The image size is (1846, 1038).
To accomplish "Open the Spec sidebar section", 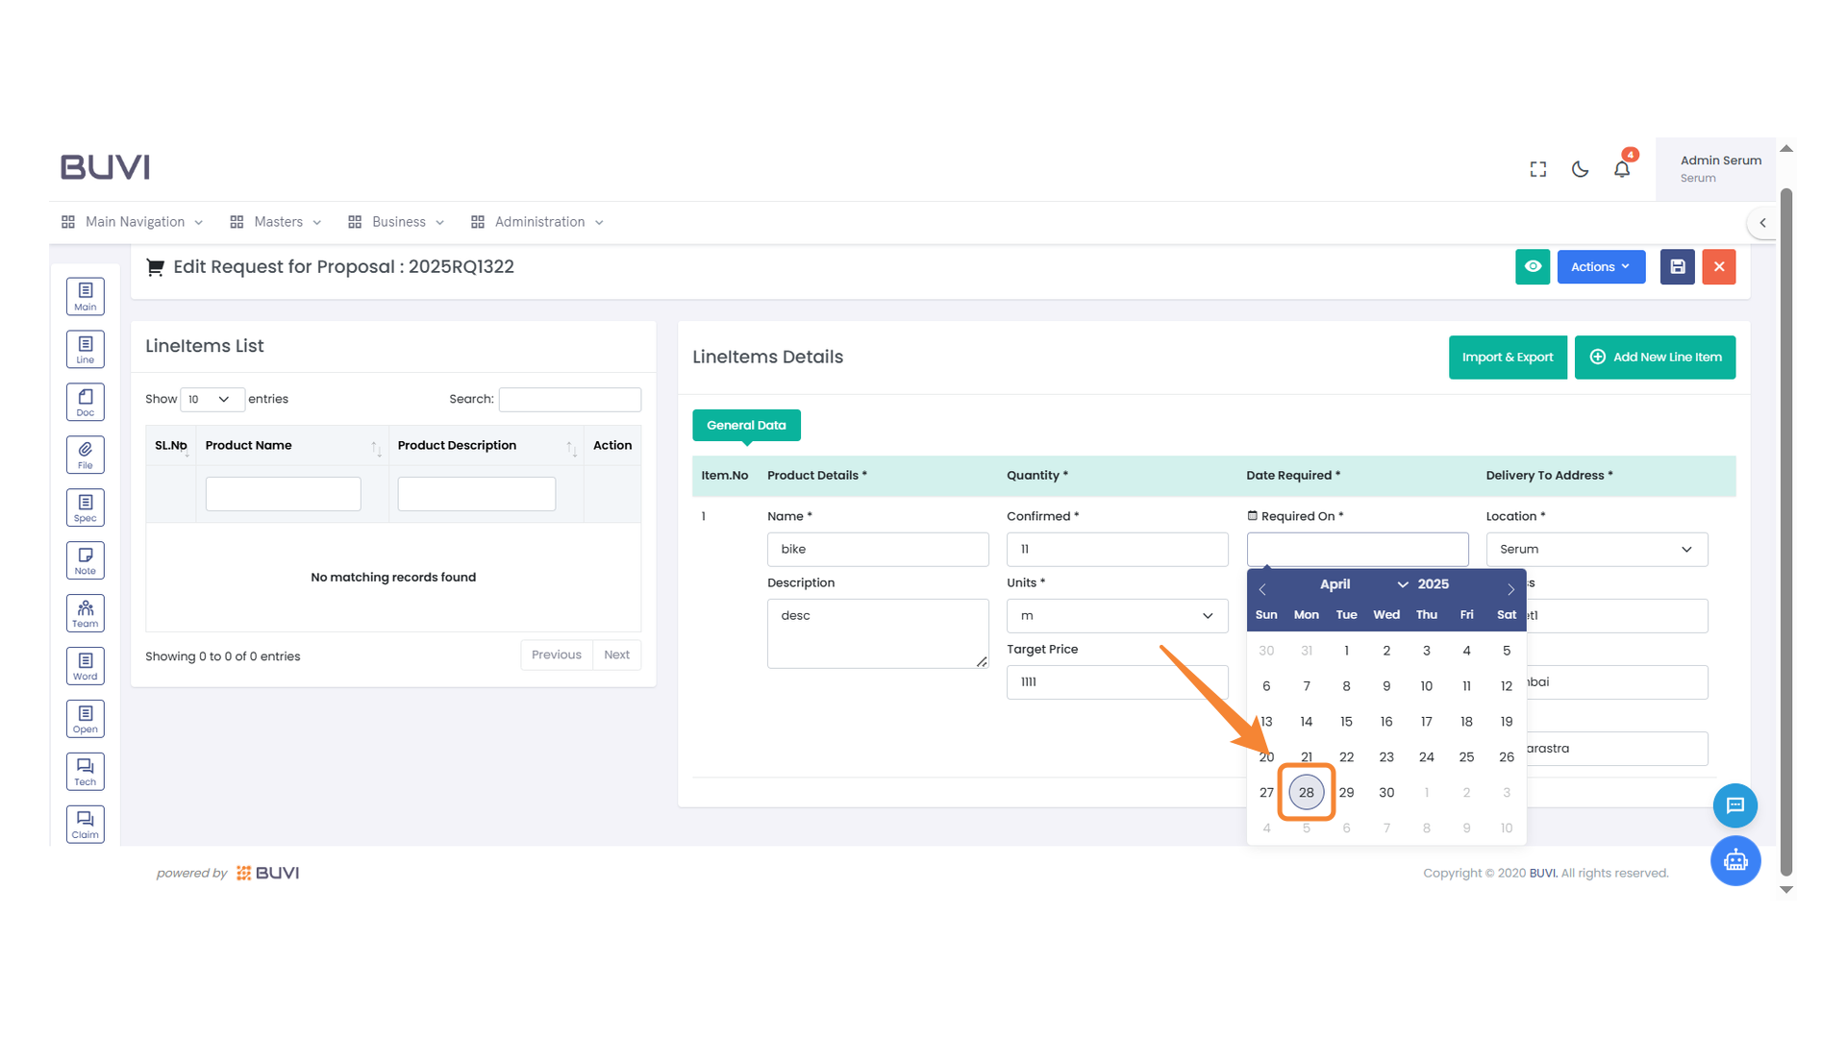I will (86, 507).
